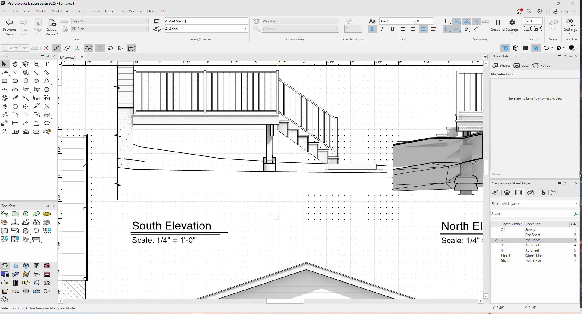Pick the Circle tool
This screenshot has width=582, height=314.
(26, 81)
